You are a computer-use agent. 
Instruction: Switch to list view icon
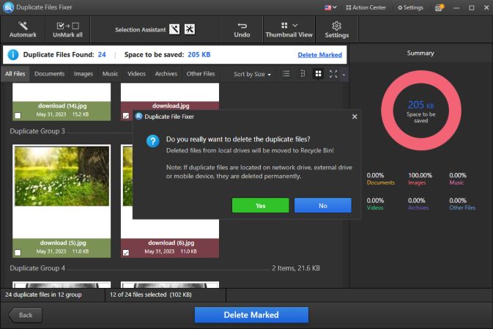click(286, 74)
